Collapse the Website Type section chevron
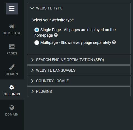Image resolution: width=133 pixels, height=130 pixels. pos(32,8)
